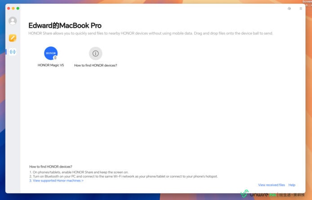Click the green full-screen window button

pyautogui.click(x=18, y=9)
